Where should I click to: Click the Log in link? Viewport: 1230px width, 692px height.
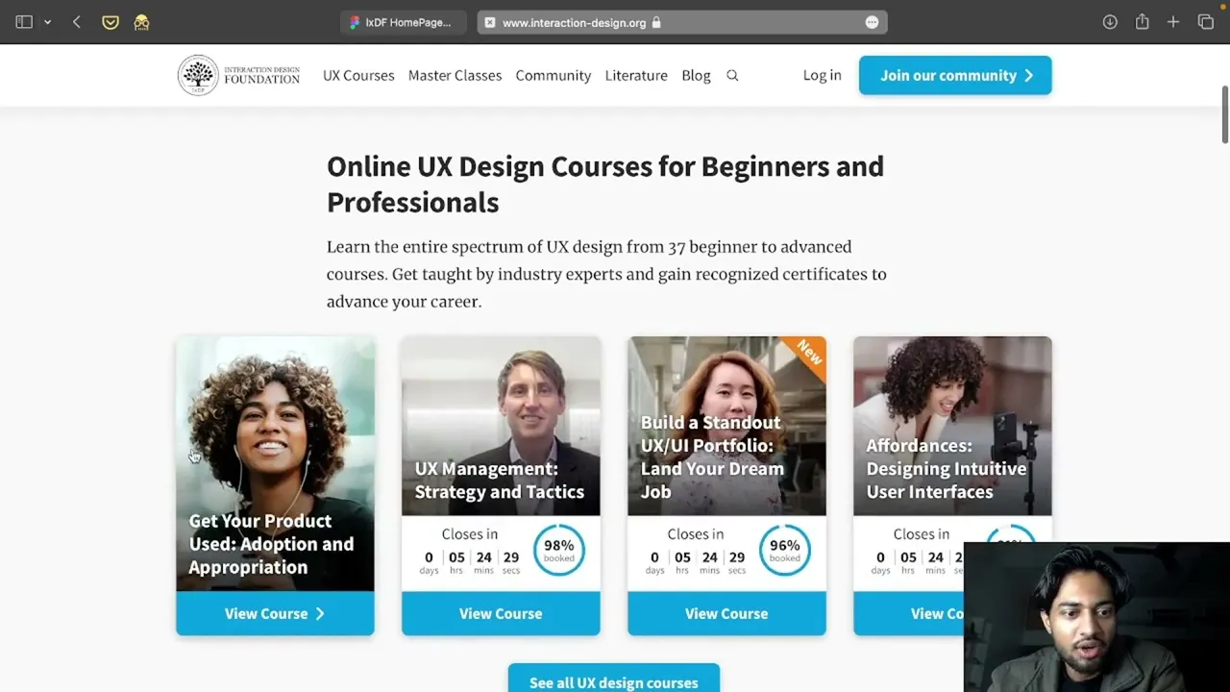(822, 75)
